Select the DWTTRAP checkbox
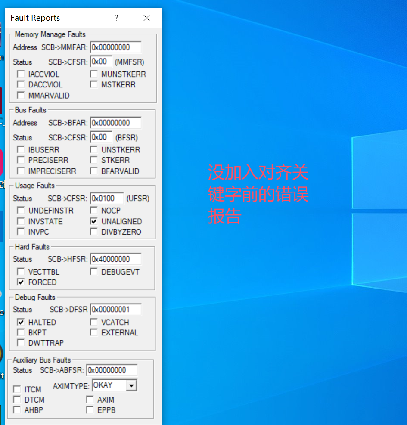The width and height of the screenshot is (407, 425). tap(21, 343)
